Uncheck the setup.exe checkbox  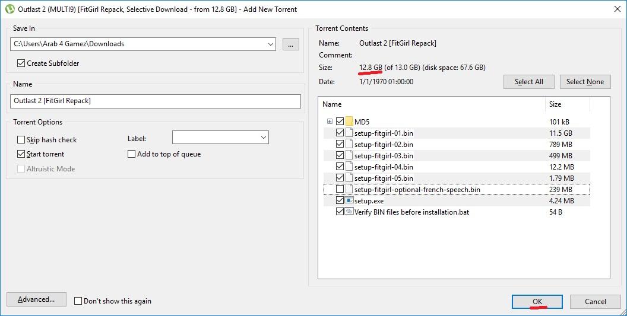tap(340, 200)
